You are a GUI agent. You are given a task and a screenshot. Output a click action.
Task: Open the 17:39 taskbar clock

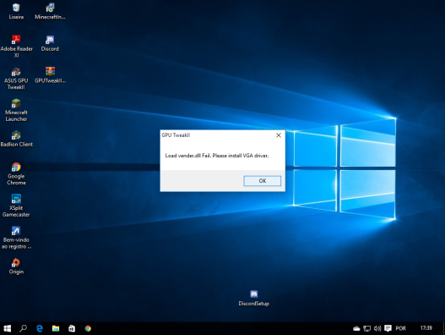[426, 328]
